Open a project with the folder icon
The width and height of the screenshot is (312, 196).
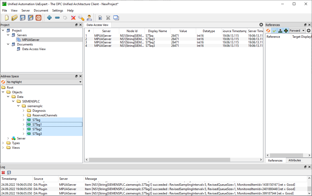pyautogui.click(x=15, y=18)
